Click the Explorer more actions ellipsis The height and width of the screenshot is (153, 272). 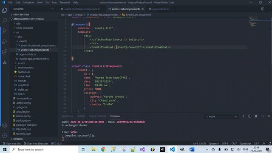(53, 9)
